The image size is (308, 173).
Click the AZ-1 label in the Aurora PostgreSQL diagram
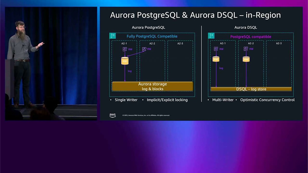[x=124, y=44]
